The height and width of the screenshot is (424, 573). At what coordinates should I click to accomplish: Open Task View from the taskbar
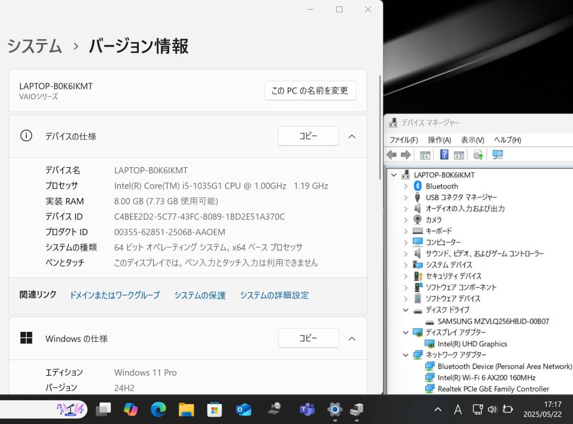coord(103,409)
